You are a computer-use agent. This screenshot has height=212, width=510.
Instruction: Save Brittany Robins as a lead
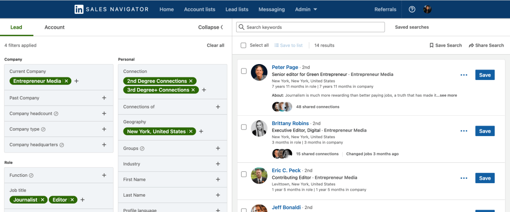485,131
